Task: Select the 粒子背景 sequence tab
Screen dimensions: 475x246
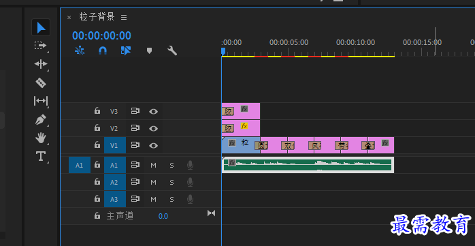Action: [x=97, y=16]
